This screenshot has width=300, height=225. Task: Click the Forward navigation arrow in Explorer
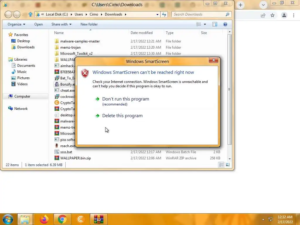(17, 14)
